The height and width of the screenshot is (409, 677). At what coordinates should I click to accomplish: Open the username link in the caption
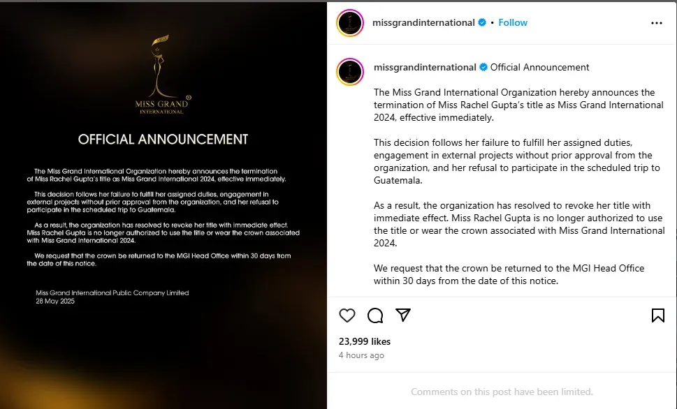click(425, 67)
